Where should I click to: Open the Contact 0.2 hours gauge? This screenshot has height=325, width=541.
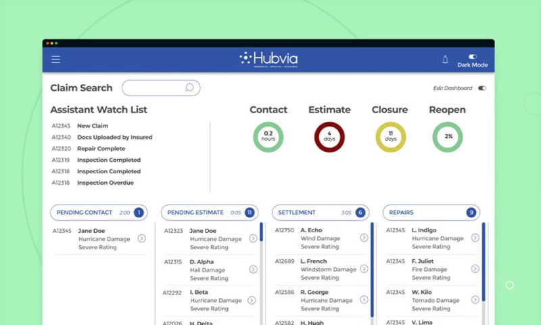pyautogui.click(x=268, y=137)
